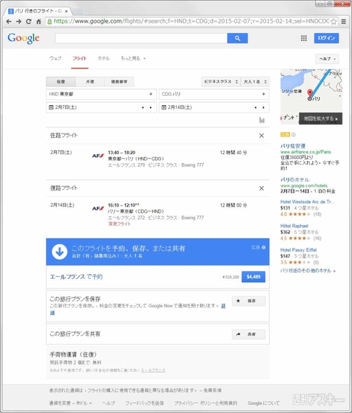Screen dimensions: 352x413
Task: Step return date forward one day
Action: (x=263, y=107)
